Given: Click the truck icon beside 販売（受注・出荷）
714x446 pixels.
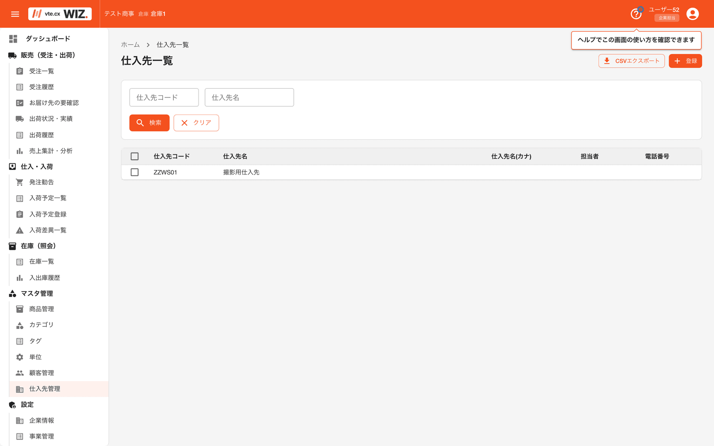Looking at the screenshot, I should coord(12,55).
